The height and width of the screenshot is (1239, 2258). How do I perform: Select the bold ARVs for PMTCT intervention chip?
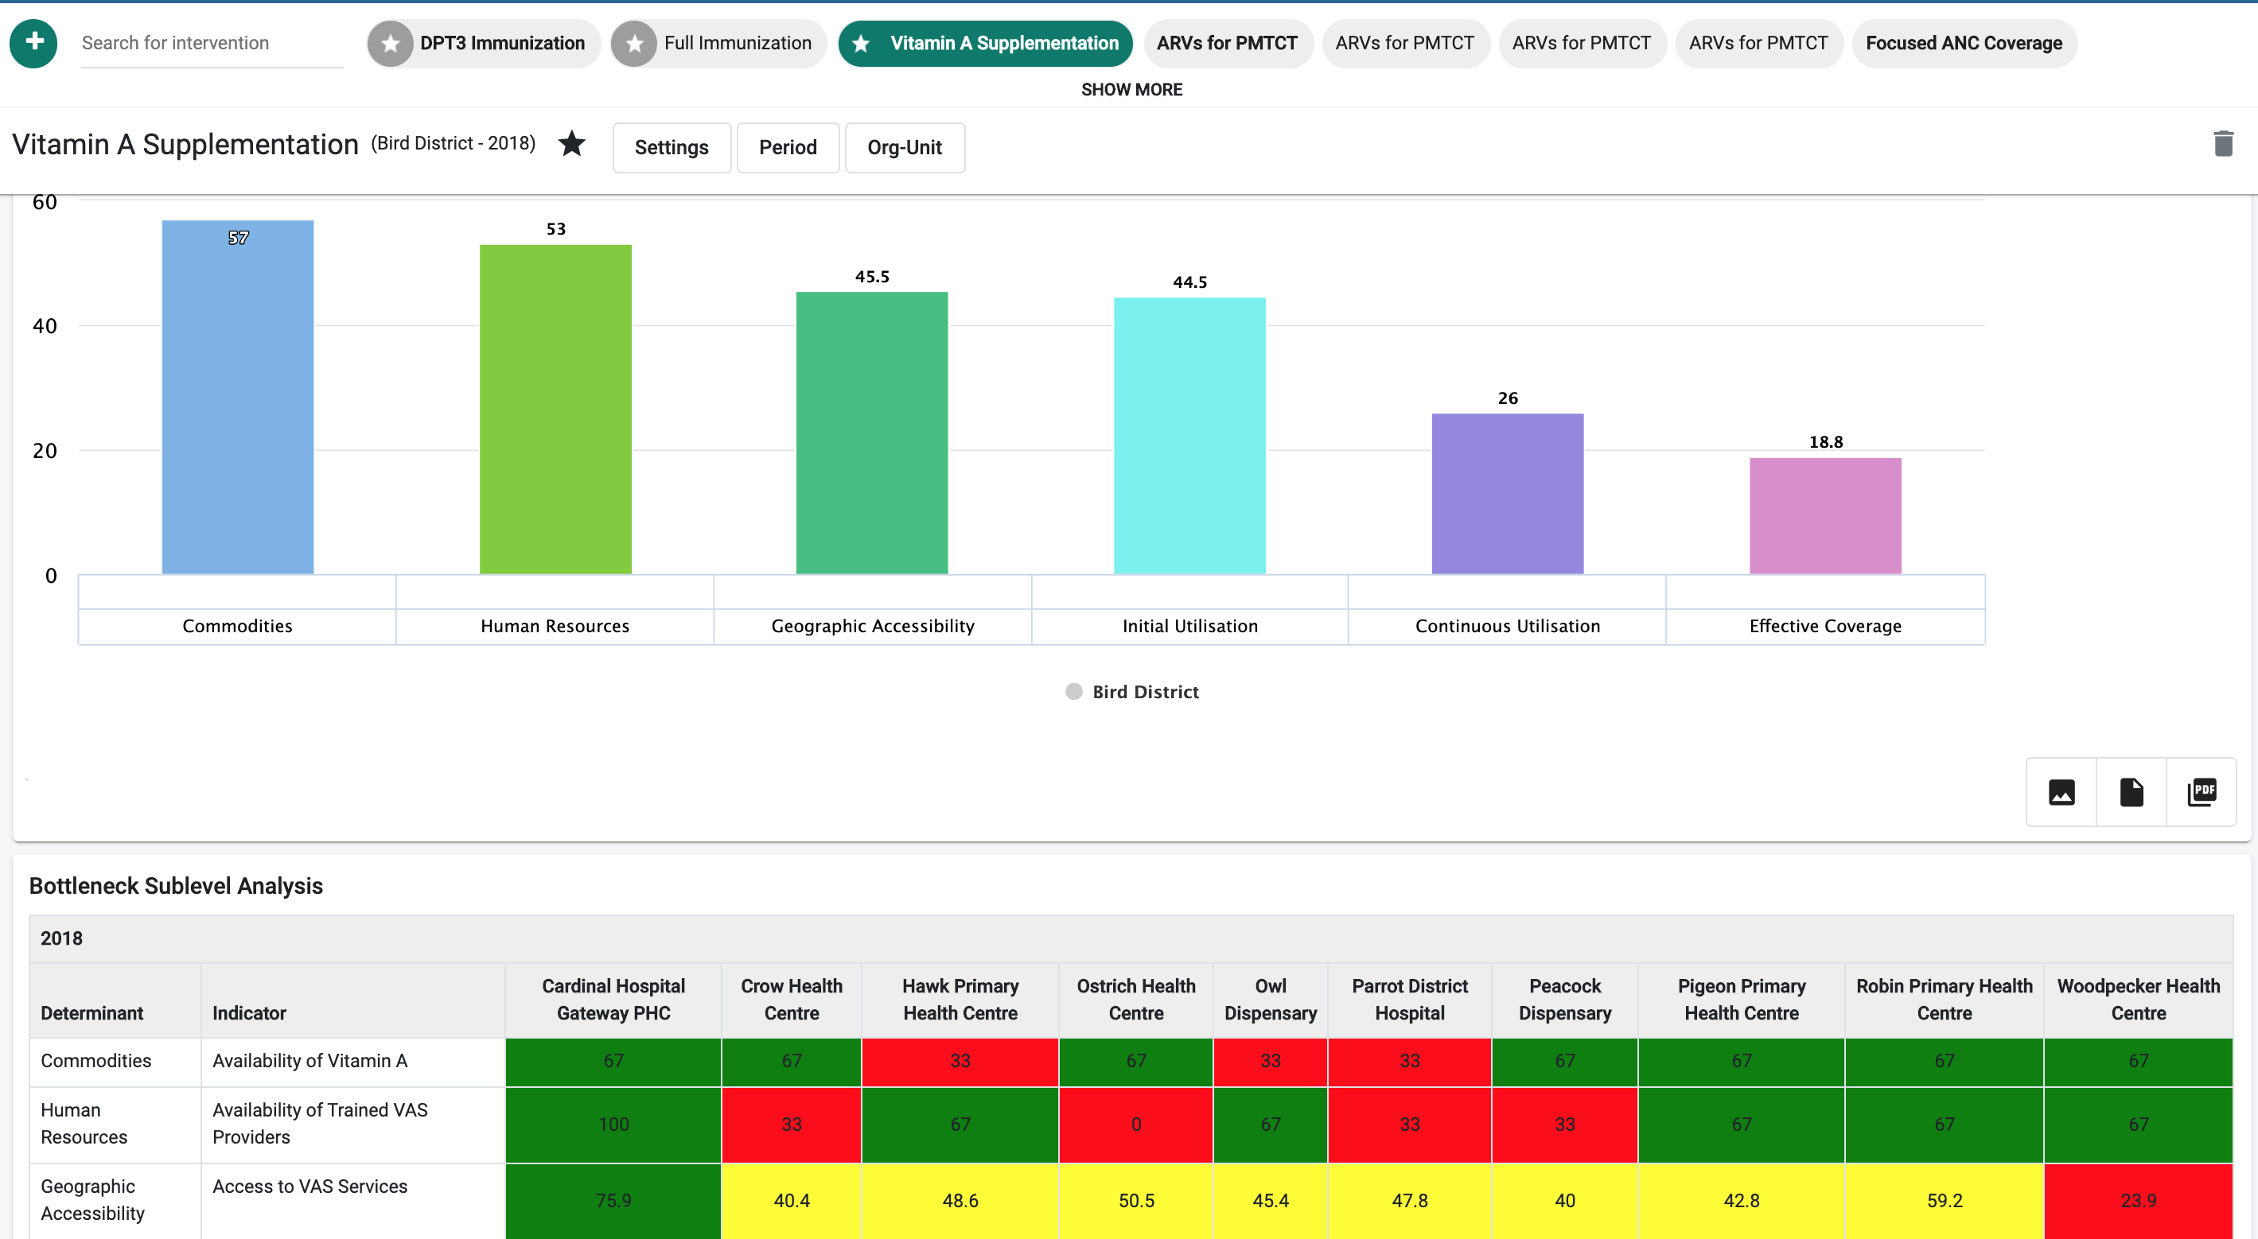pos(1226,43)
